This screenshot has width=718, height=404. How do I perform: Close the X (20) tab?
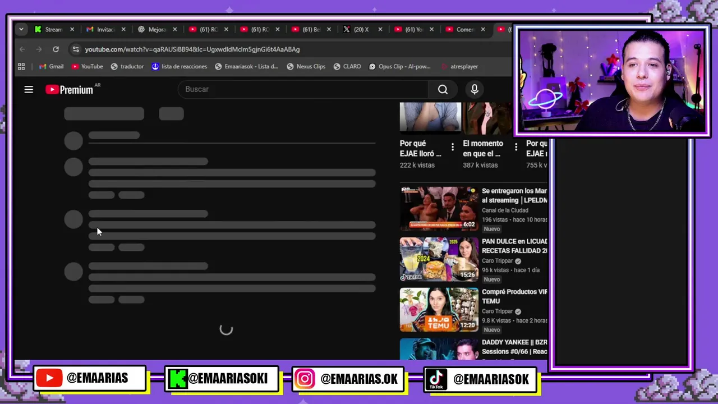pos(380,29)
